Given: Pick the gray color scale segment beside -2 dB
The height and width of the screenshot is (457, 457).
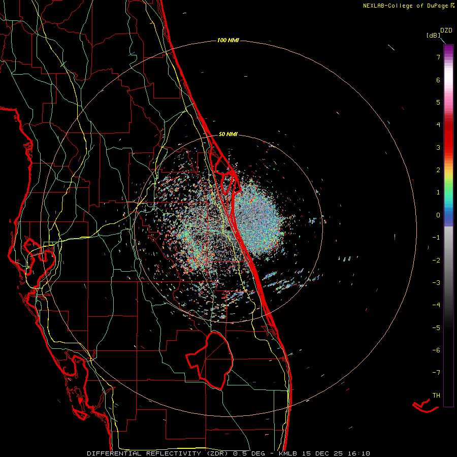Looking at the screenshot, I should point(448,260).
